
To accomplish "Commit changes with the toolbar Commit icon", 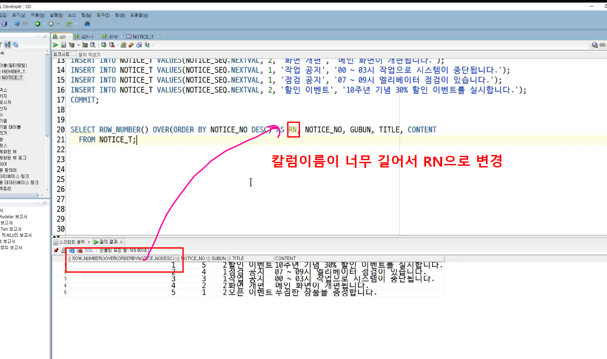I will [x=104, y=45].
